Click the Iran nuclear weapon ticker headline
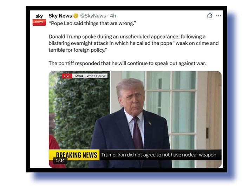The width and height of the screenshot is (249, 194). click(159, 155)
